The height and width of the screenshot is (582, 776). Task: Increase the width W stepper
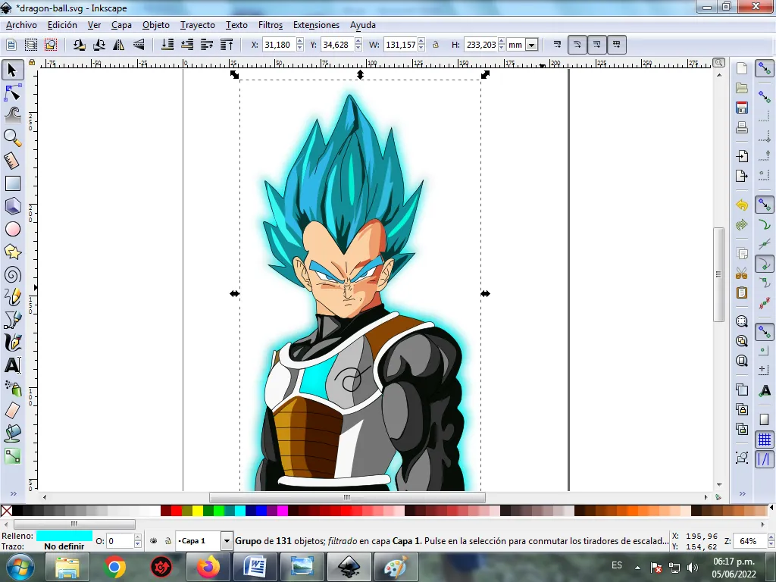tap(421, 41)
